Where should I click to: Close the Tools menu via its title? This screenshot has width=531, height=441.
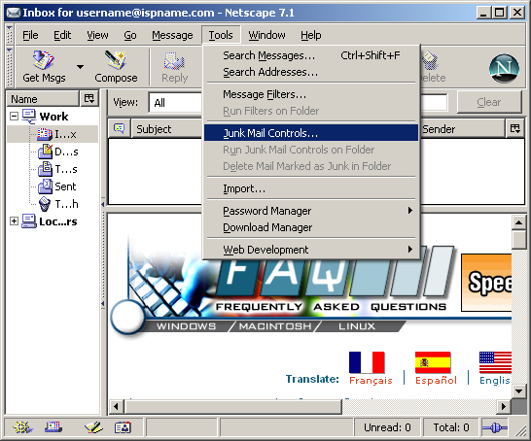[221, 35]
